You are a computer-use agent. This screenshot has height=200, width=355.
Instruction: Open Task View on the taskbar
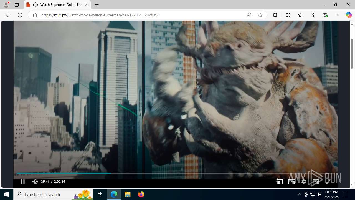pos(100,194)
